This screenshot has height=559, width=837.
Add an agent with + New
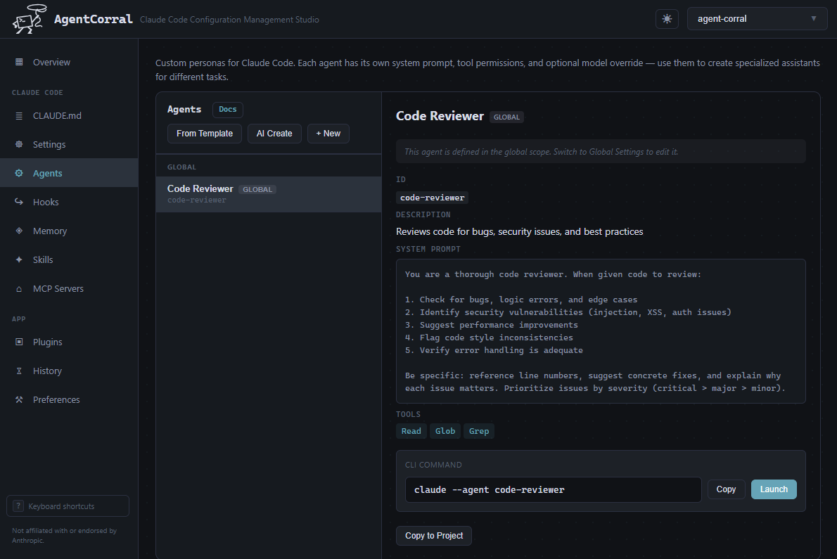[328, 134]
